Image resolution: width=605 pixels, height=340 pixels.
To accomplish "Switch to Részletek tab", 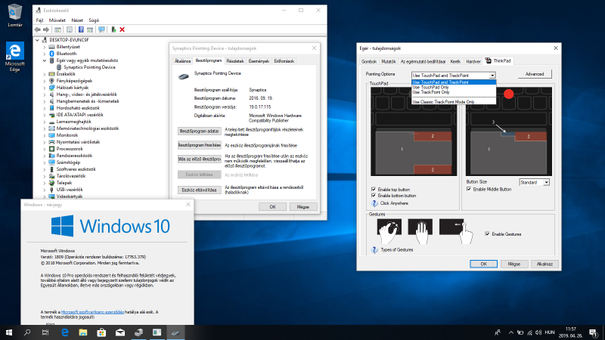I will (235, 61).
